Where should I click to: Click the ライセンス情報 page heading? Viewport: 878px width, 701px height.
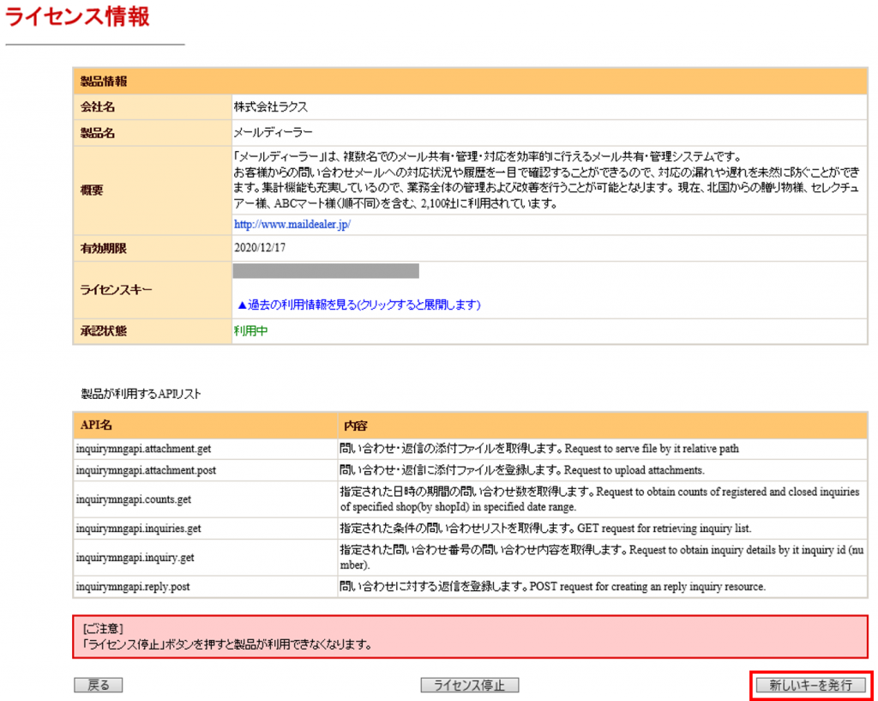(77, 16)
